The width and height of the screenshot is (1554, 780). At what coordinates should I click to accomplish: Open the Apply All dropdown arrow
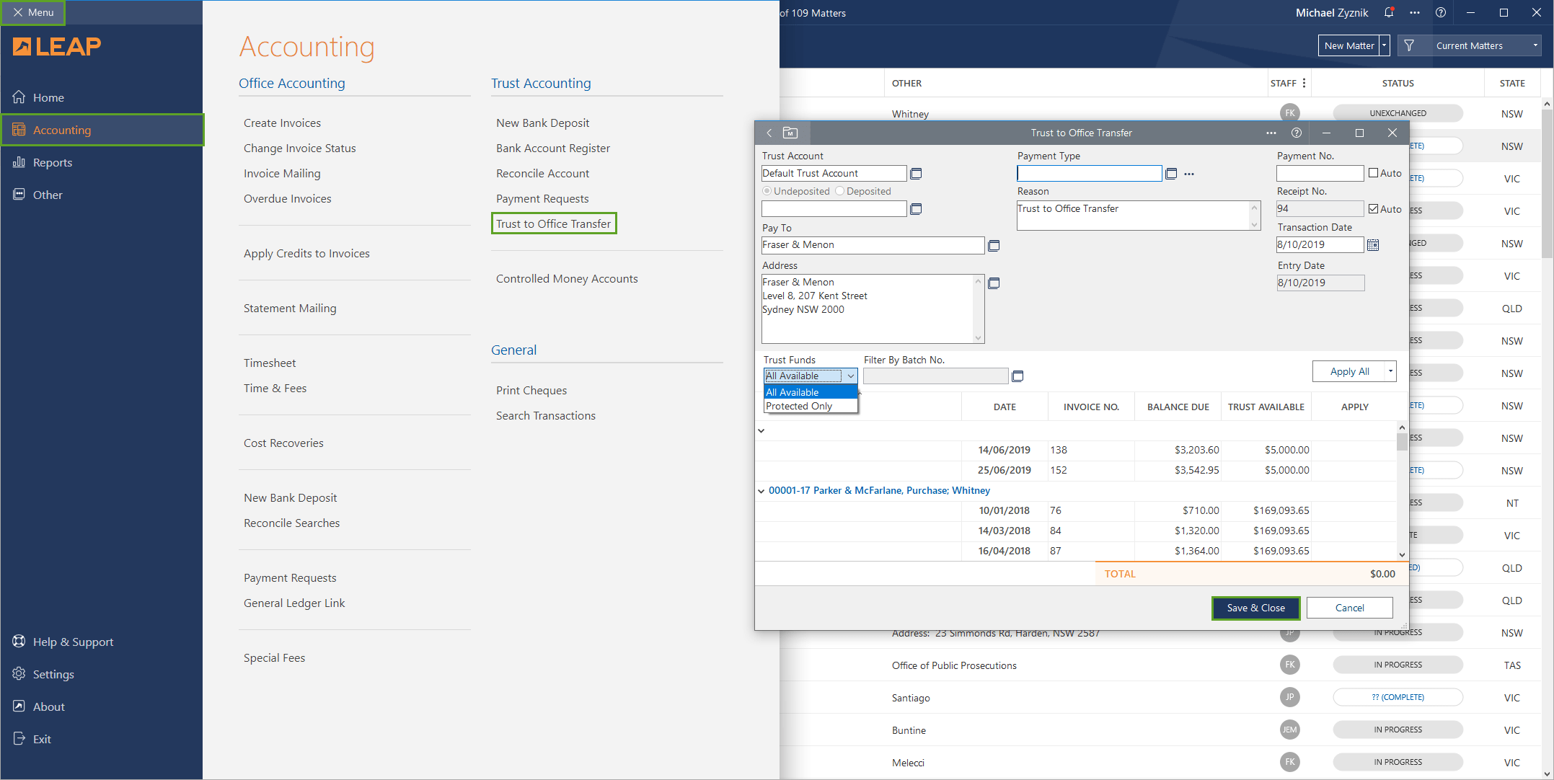tap(1390, 371)
